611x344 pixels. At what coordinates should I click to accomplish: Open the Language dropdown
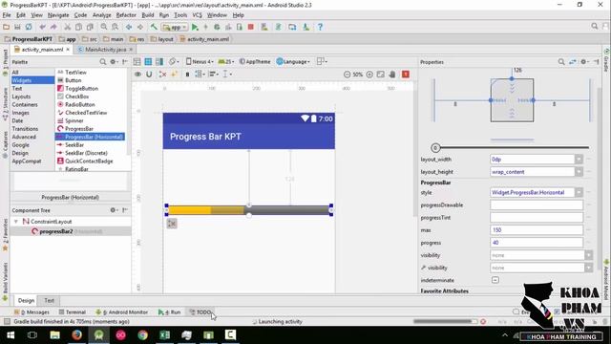[293, 61]
